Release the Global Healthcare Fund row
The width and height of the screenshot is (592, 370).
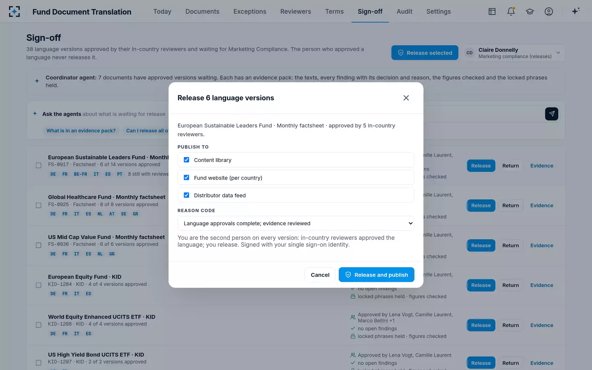(x=481, y=206)
